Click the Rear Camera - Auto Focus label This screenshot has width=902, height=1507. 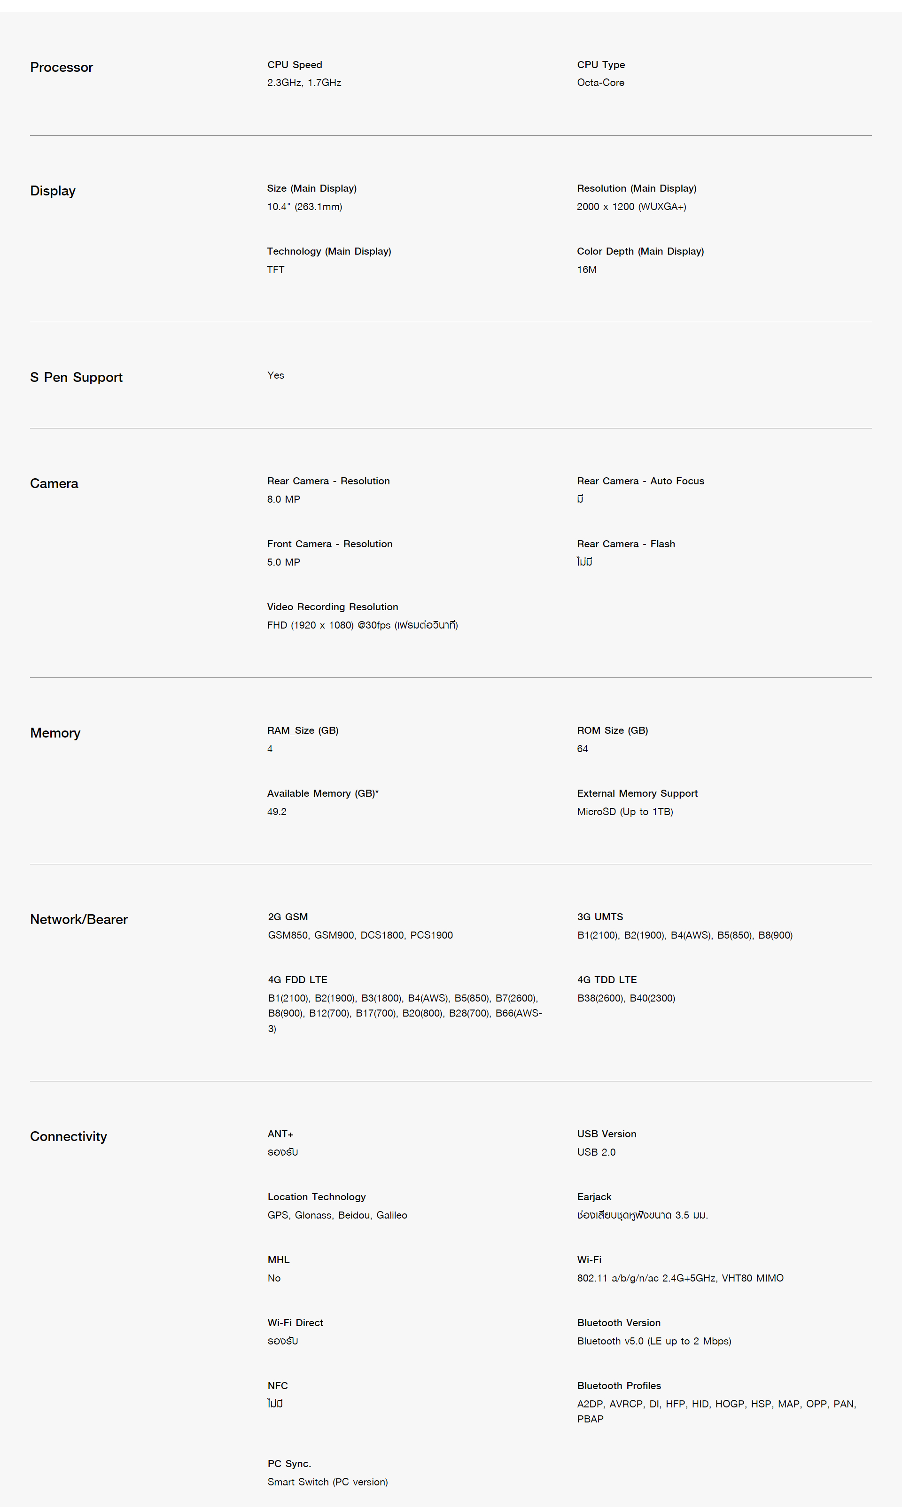point(641,481)
